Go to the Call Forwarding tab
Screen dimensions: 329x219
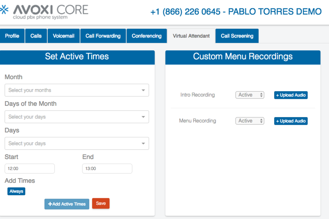point(103,36)
